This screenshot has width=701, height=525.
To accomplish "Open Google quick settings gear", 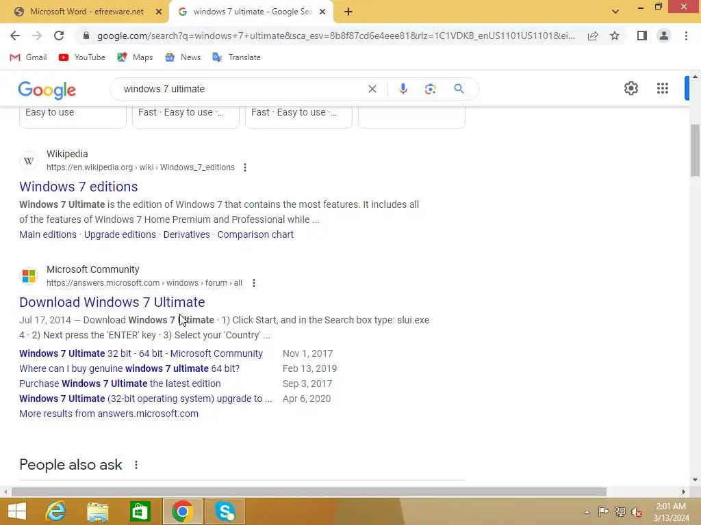I will [630, 88].
